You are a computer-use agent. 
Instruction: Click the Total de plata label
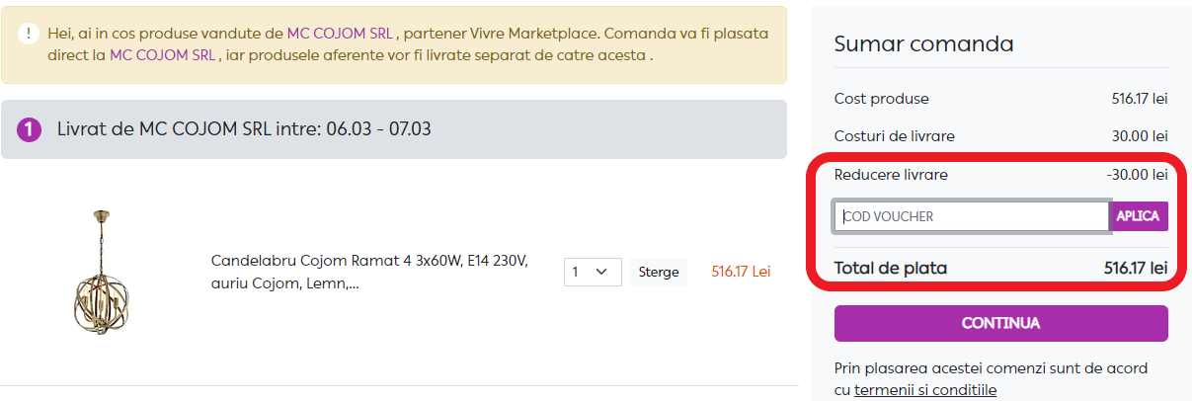[890, 268]
